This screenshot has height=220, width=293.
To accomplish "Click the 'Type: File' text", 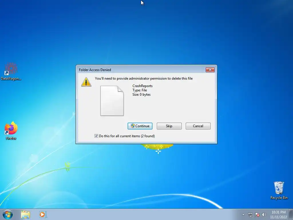I will coord(140,90).
